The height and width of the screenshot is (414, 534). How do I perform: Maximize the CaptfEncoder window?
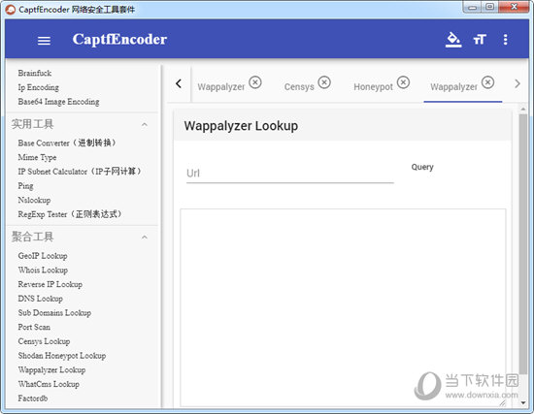tap(489, 7)
